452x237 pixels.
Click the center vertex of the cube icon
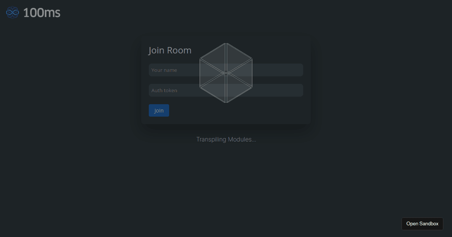[226, 73]
